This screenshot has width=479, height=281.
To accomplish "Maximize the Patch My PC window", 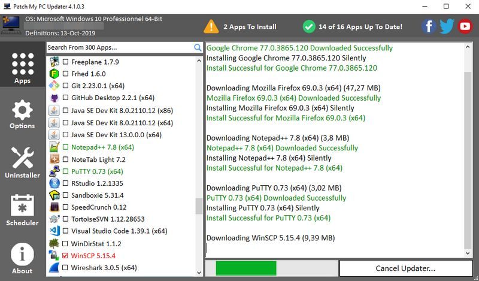I will point(446,6).
